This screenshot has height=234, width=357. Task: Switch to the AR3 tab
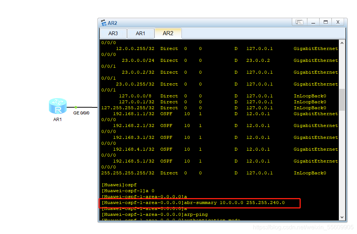coord(113,33)
